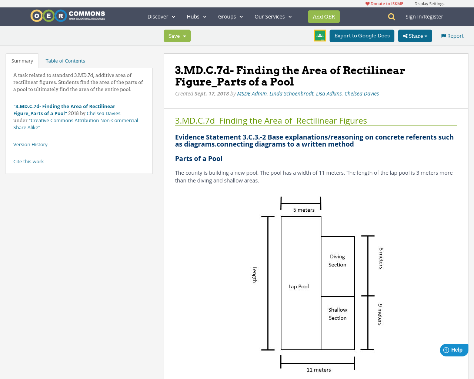Open the Discover dropdown menu

(161, 16)
